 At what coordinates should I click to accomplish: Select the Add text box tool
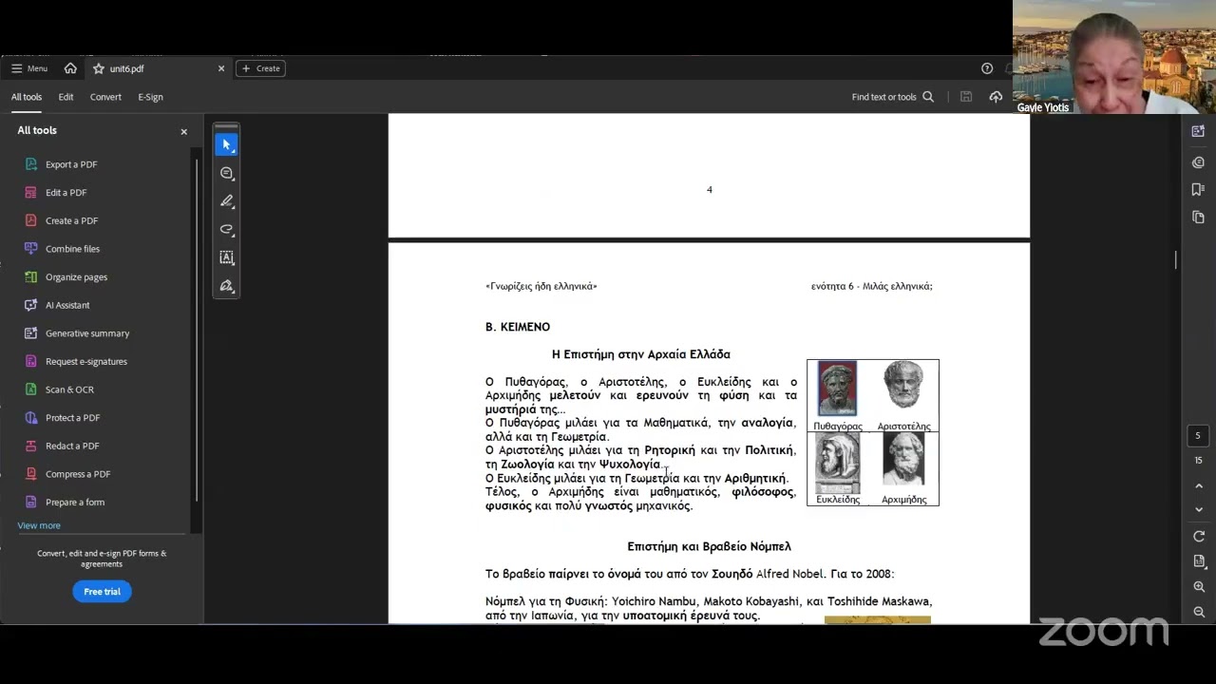point(226,257)
